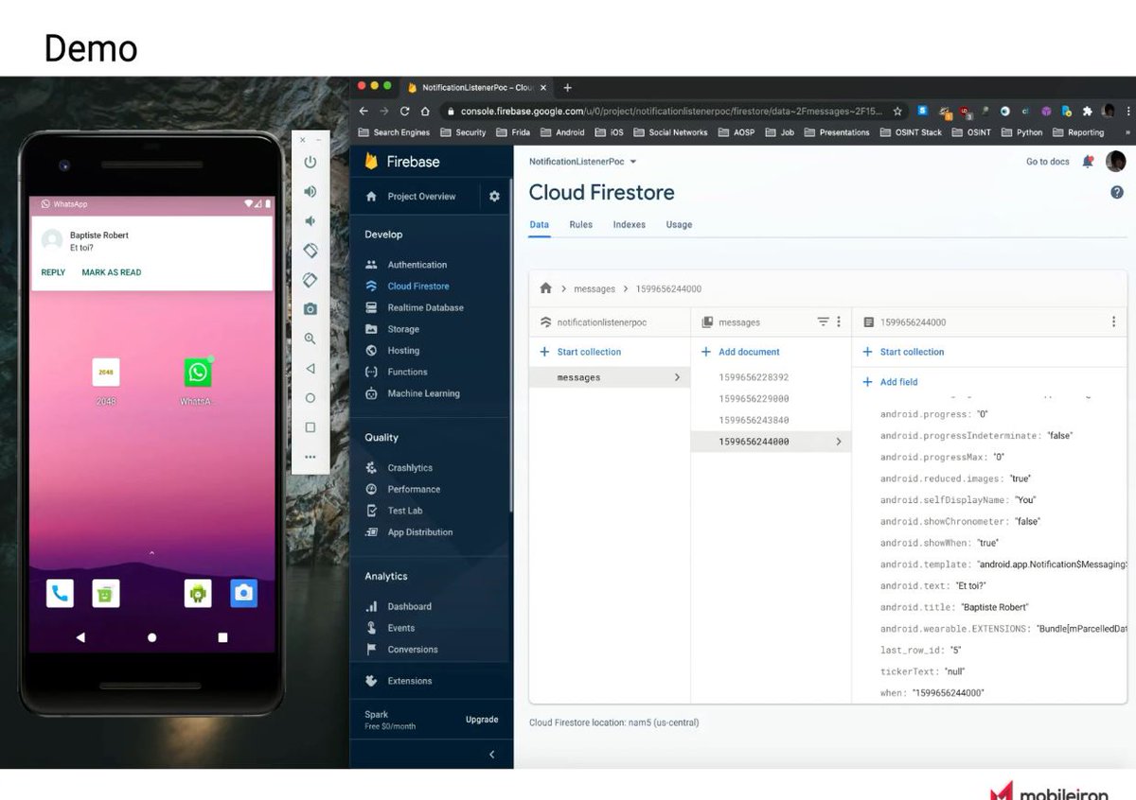Click the Cloud Firestore help icon
Screen dimensions: 1136x800
tap(1116, 192)
